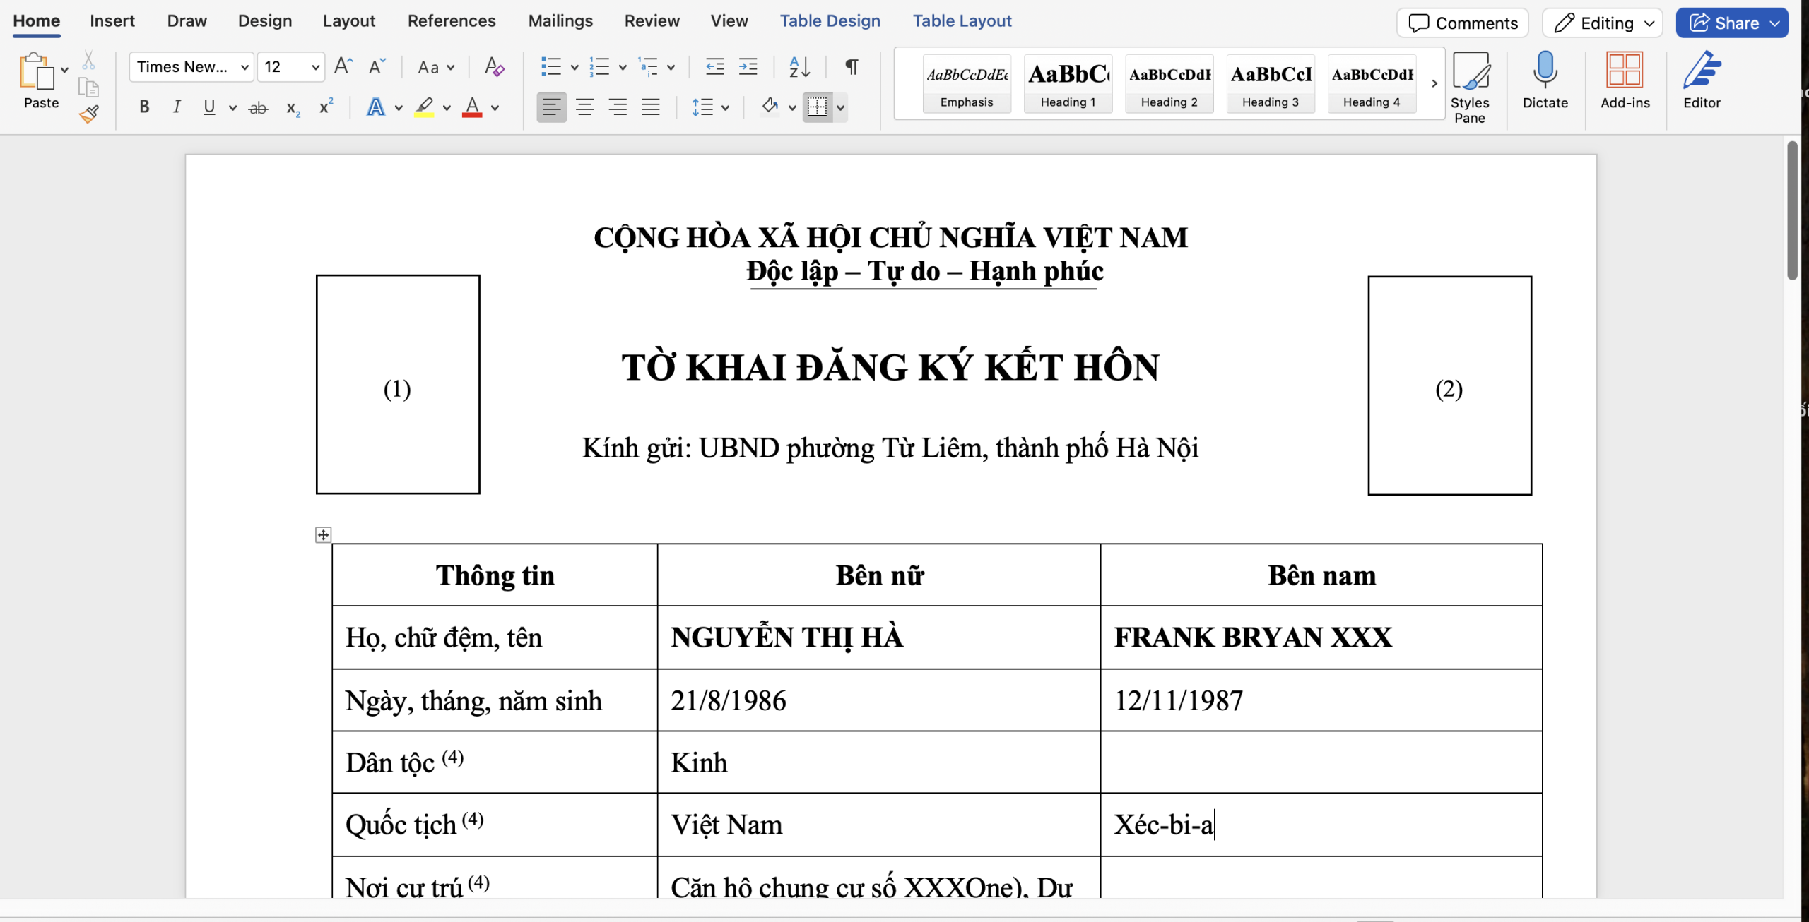Open the Sort icon in ribbon
1809x922 pixels.
click(799, 67)
